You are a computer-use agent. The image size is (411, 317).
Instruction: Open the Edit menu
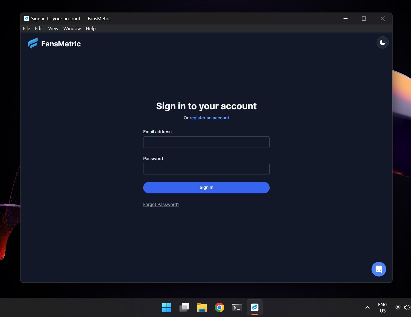coord(39,29)
